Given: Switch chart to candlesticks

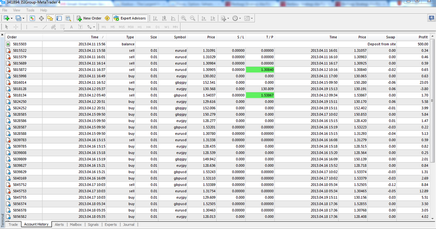Looking at the screenshot, I should click(164, 18).
